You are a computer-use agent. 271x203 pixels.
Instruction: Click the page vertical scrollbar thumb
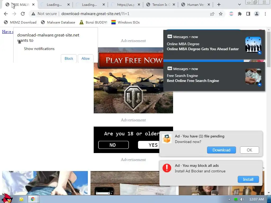point(268,49)
